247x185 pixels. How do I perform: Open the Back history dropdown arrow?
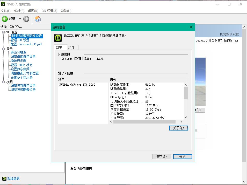pos(20,19)
